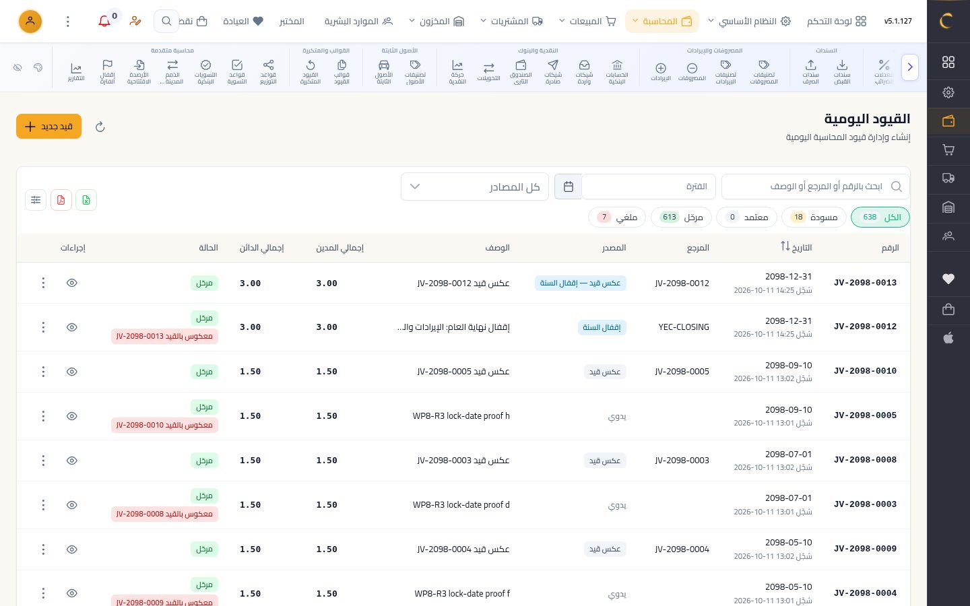View entry JV-2098-0005 with eye icon
The height and width of the screenshot is (606, 970).
[x=72, y=416]
